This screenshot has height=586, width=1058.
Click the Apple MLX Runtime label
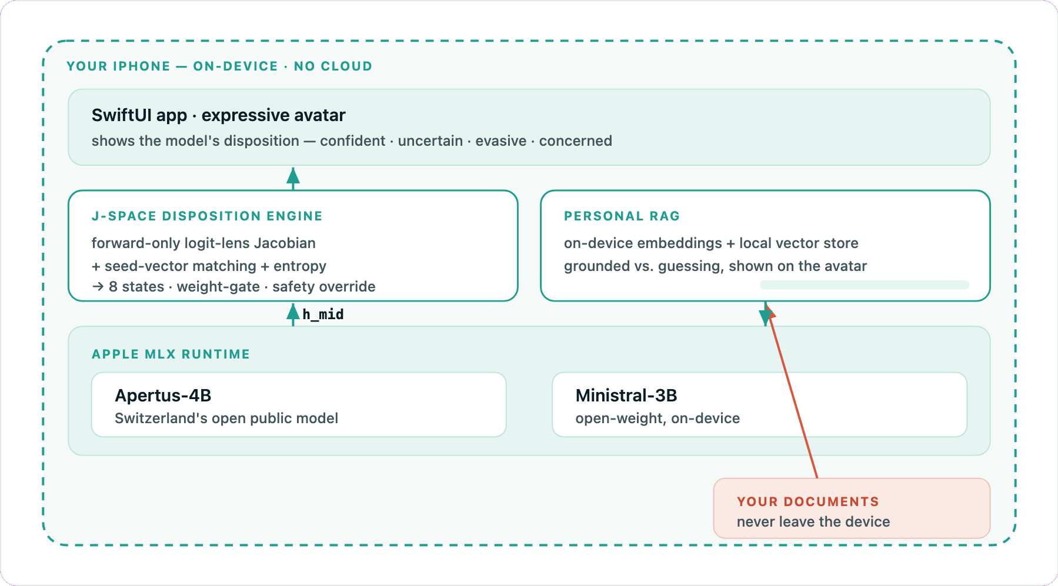click(x=171, y=354)
